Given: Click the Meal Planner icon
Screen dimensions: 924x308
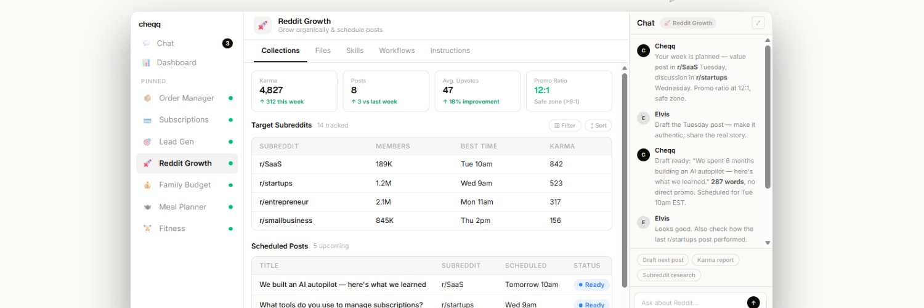Looking at the screenshot, I should pyautogui.click(x=147, y=207).
